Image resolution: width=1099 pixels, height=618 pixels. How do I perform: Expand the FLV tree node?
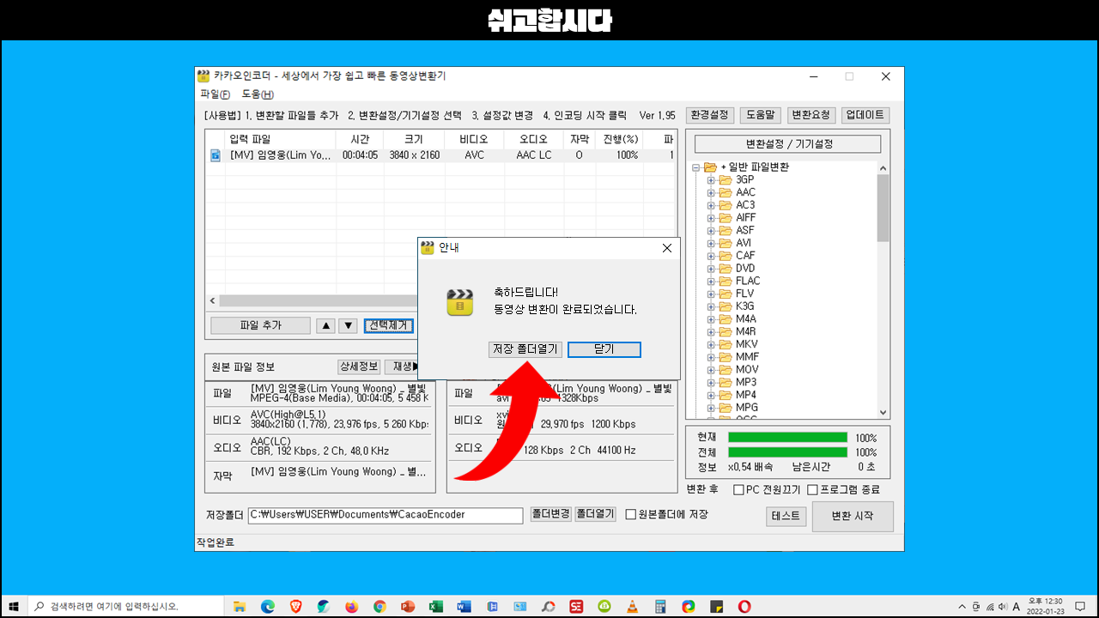[x=711, y=294]
